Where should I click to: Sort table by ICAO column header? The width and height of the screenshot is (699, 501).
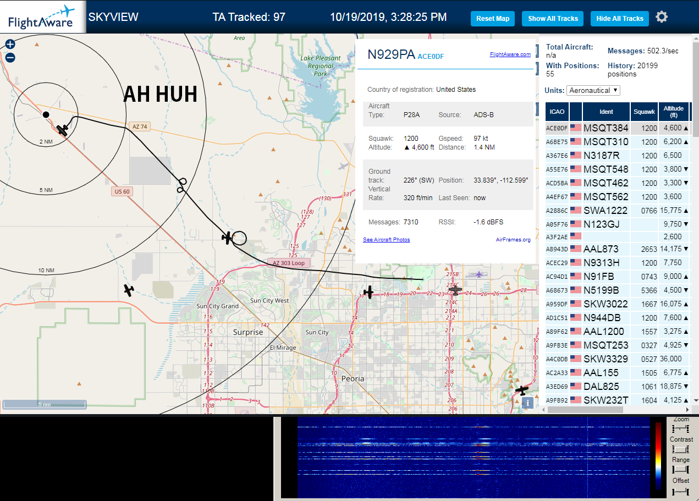point(558,112)
